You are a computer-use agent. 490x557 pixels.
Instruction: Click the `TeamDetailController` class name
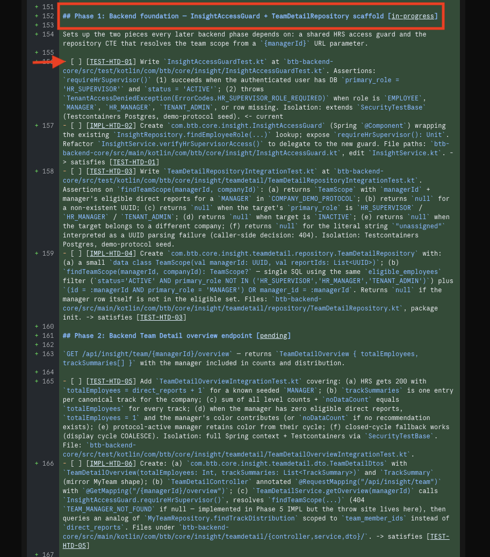pyautogui.click(x=210, y=482)
